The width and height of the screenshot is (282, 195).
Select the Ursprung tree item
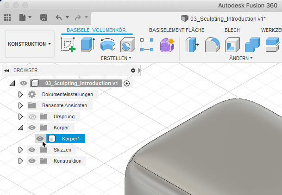pyautogui.click(x=64, y=116)
